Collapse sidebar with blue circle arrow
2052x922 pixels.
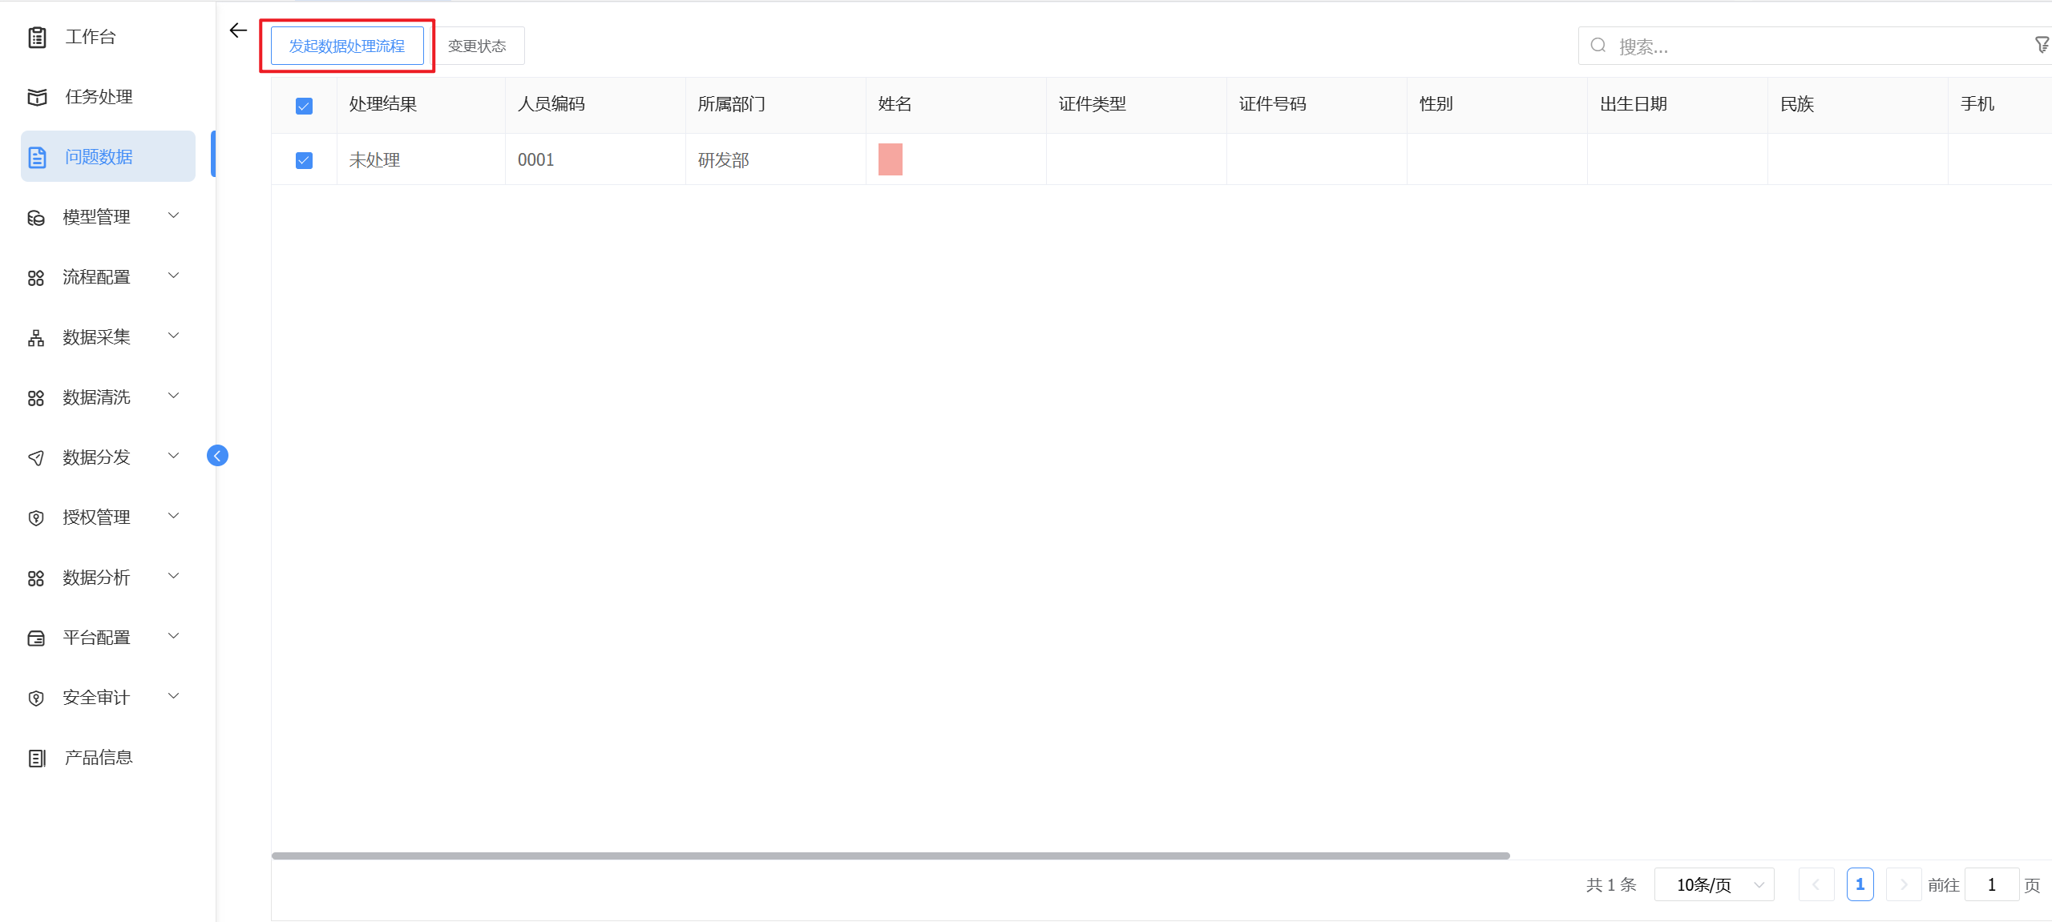click(x=217, y=456)
